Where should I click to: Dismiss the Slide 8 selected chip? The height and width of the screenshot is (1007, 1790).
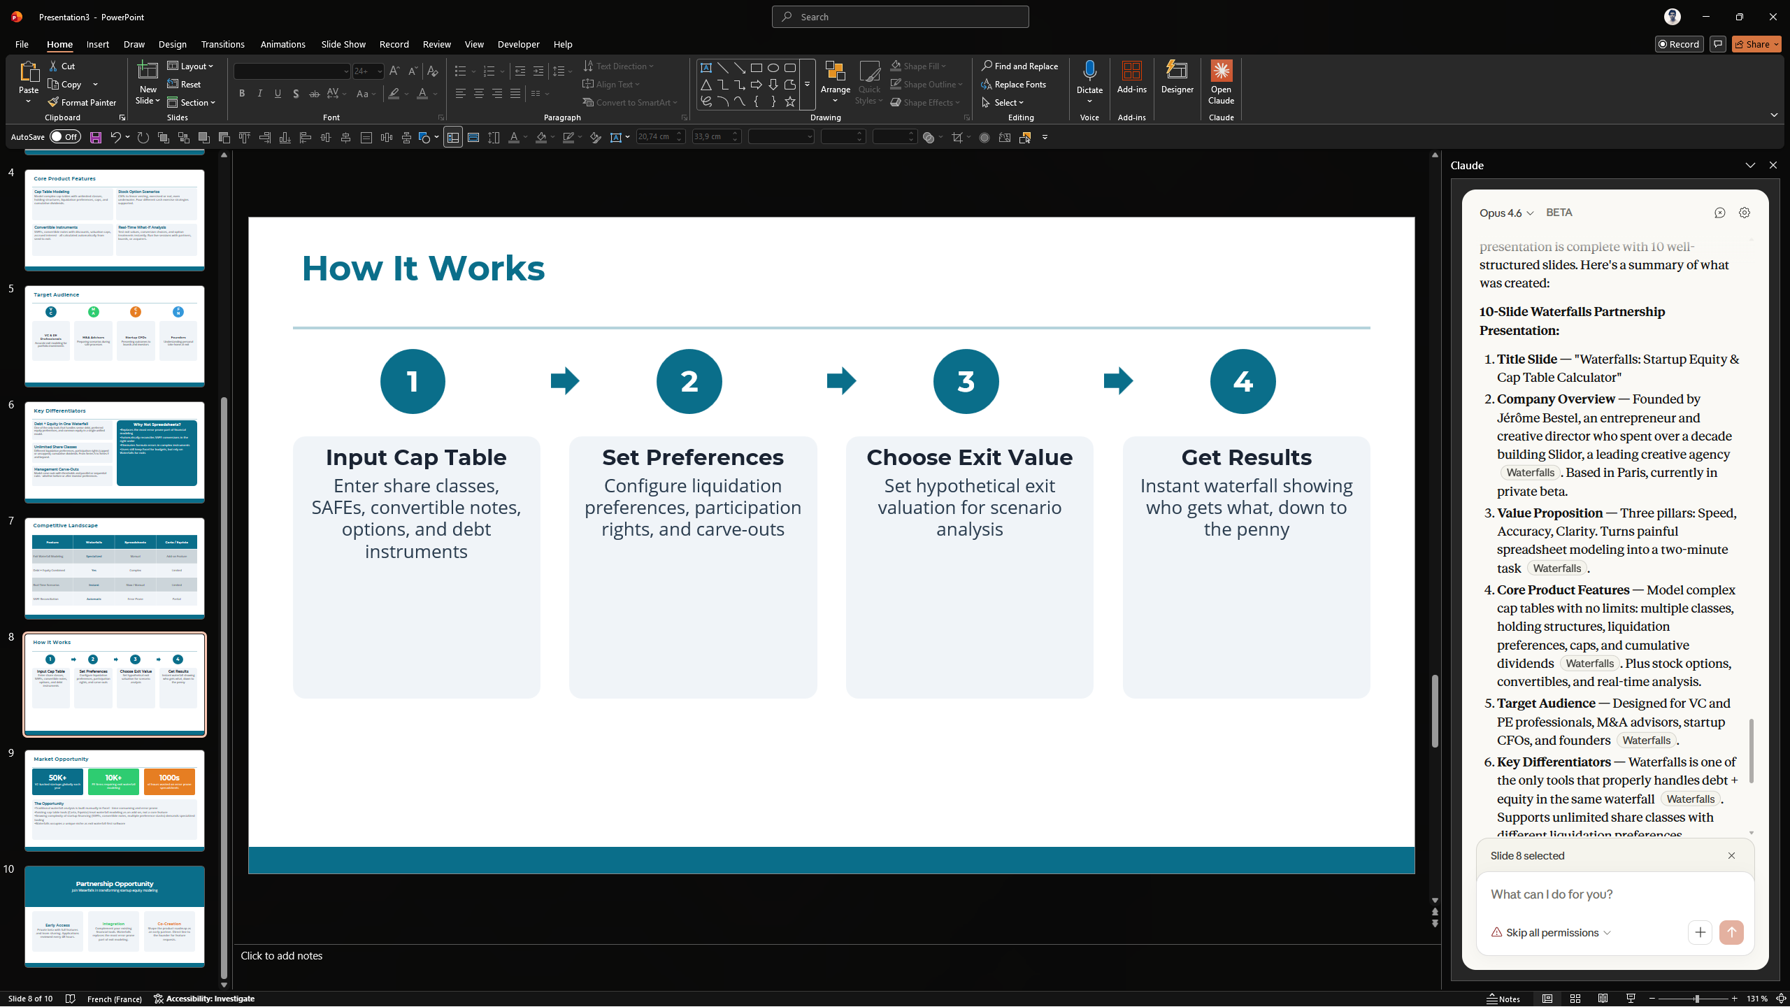[1731, 856]
